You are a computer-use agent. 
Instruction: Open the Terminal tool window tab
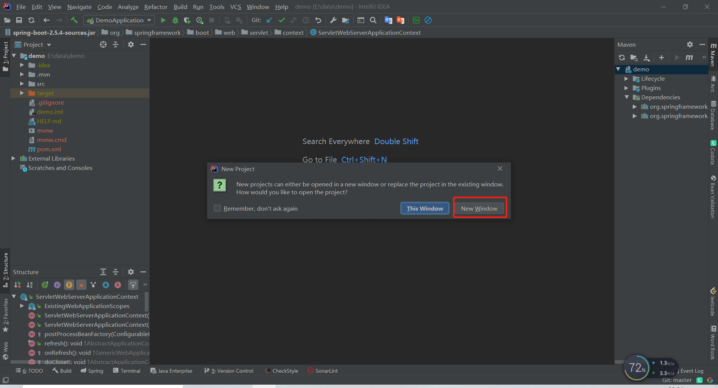(x=127, y=371)
